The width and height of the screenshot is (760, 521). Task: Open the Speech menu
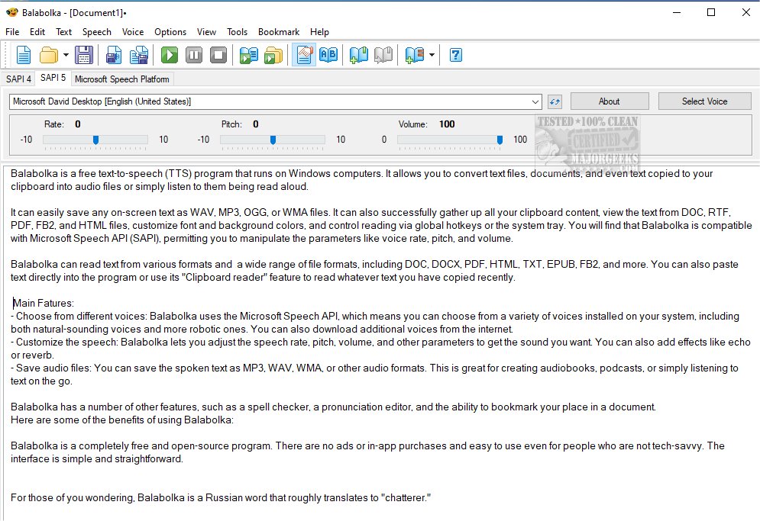96,32
